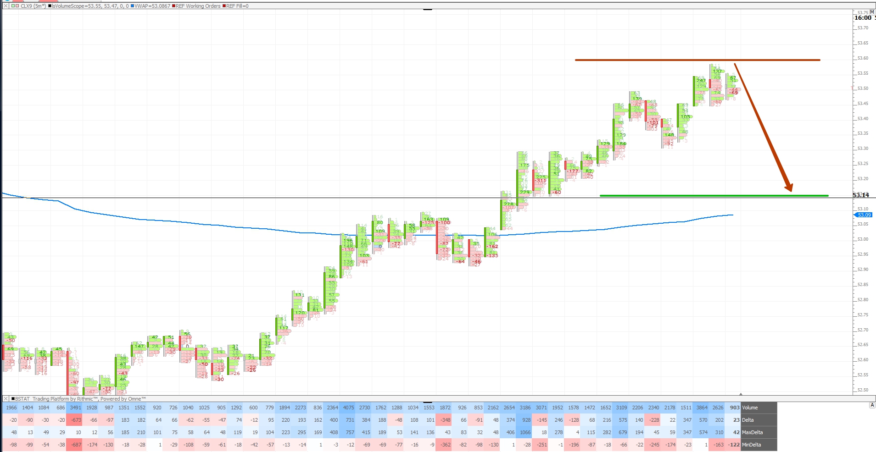Click the 3491 volume cell

74,408
